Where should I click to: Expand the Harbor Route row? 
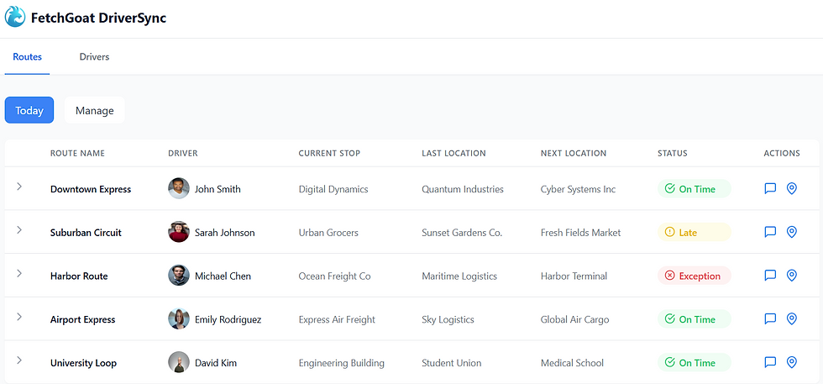coord(19,273)
